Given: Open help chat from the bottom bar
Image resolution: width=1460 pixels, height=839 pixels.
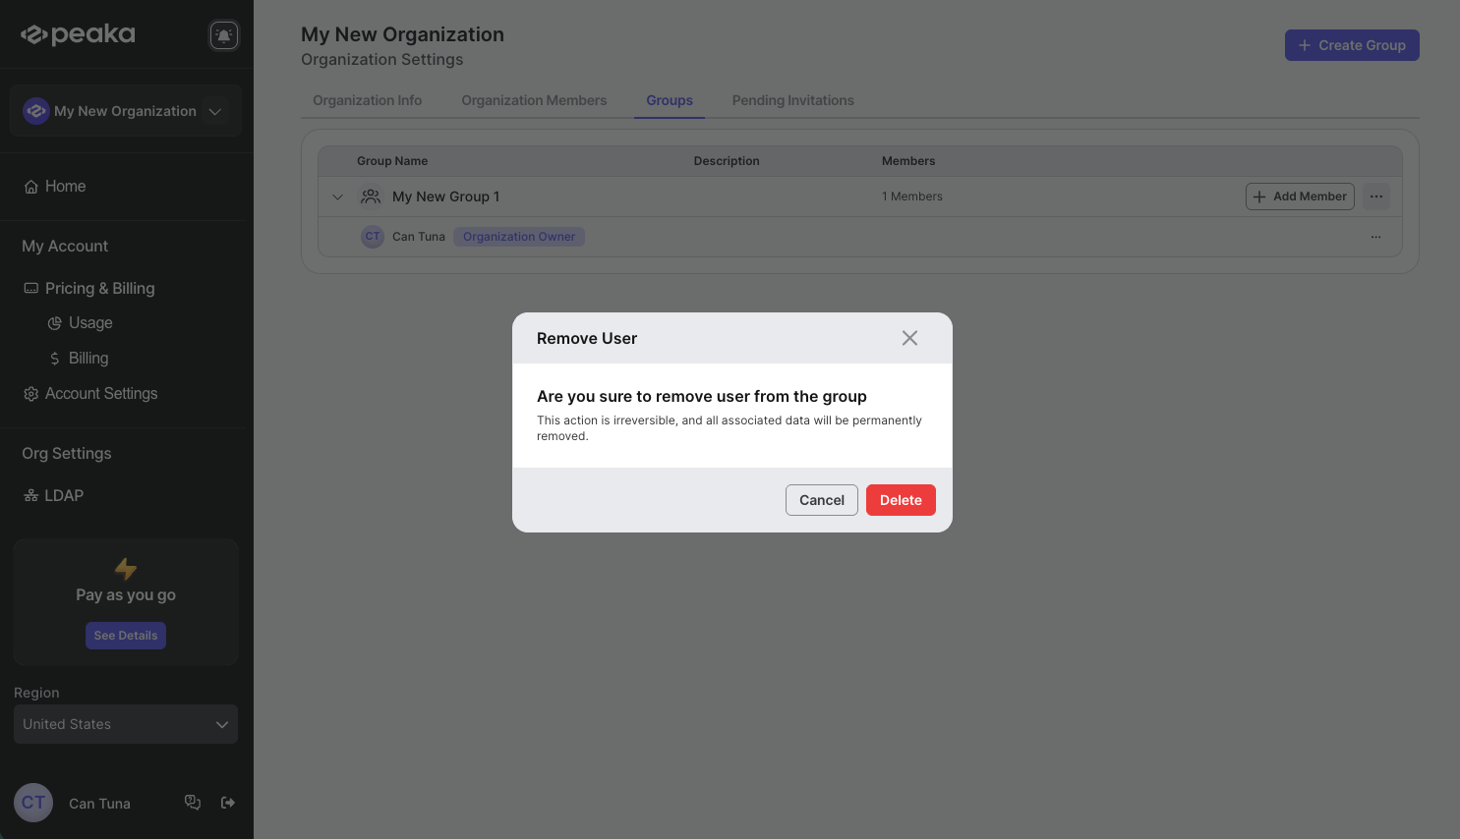Looking at the screenshot, I should tap(193, 802).
